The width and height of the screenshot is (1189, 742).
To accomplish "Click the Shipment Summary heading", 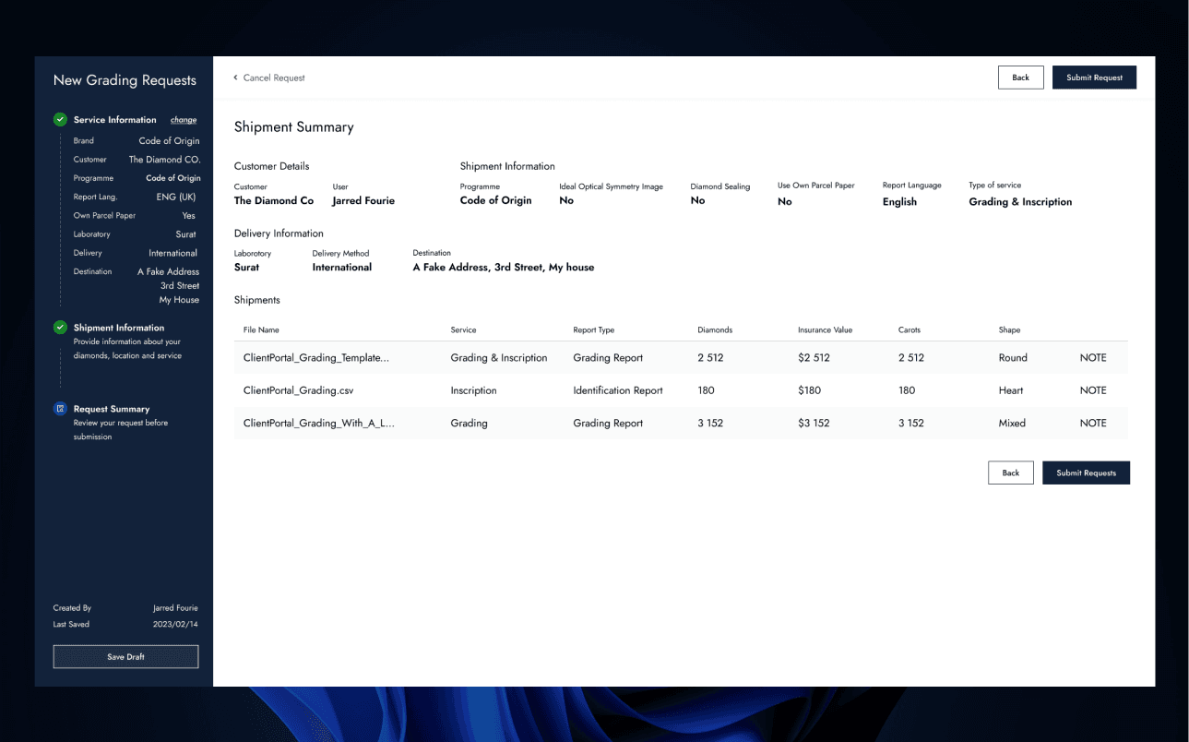I will (x=293, y=127).
